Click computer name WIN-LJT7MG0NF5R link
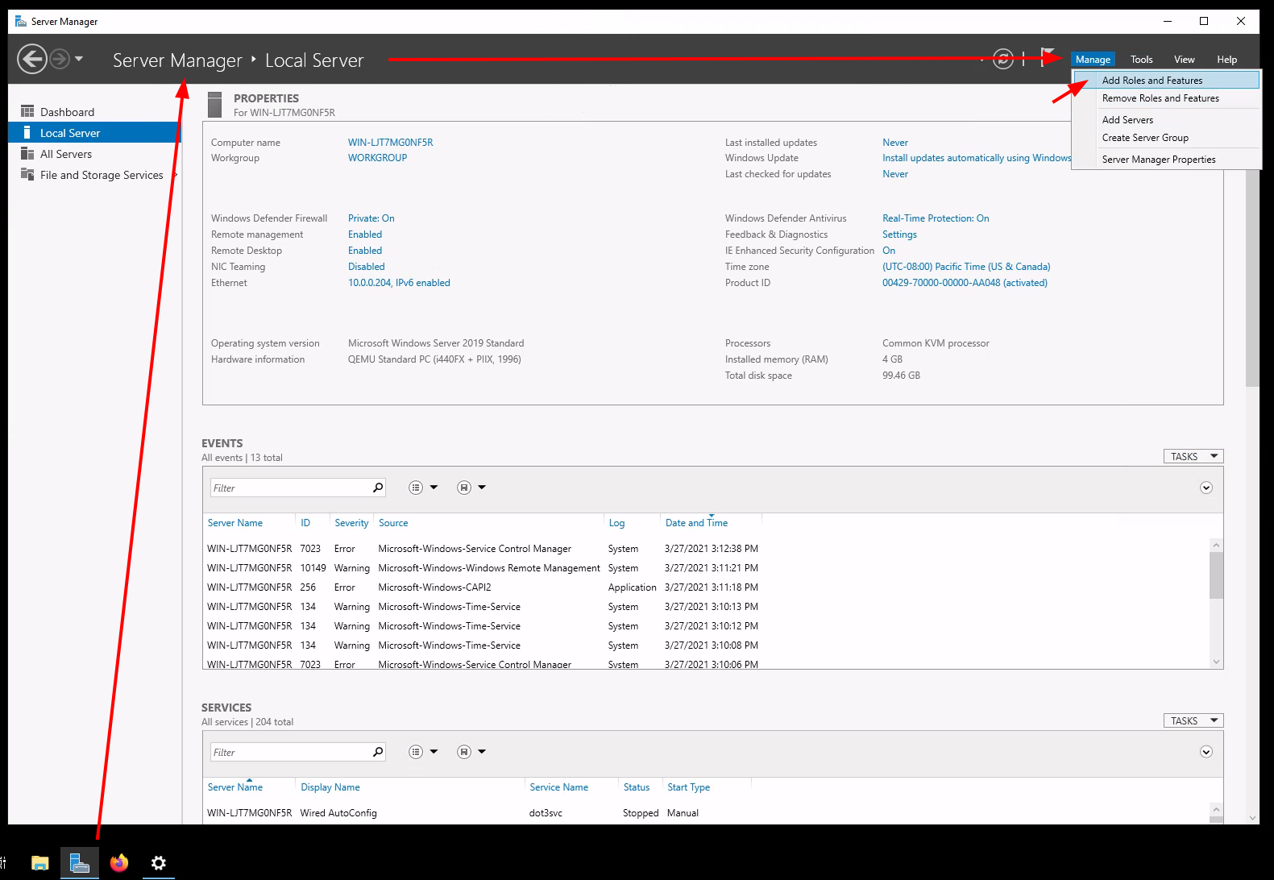The image size is (1274, 880). click(390, 143)
